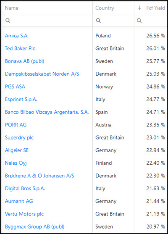Open the Digital Bros S.p.A. link
168x234 pixels.
[x=25, y=189]
